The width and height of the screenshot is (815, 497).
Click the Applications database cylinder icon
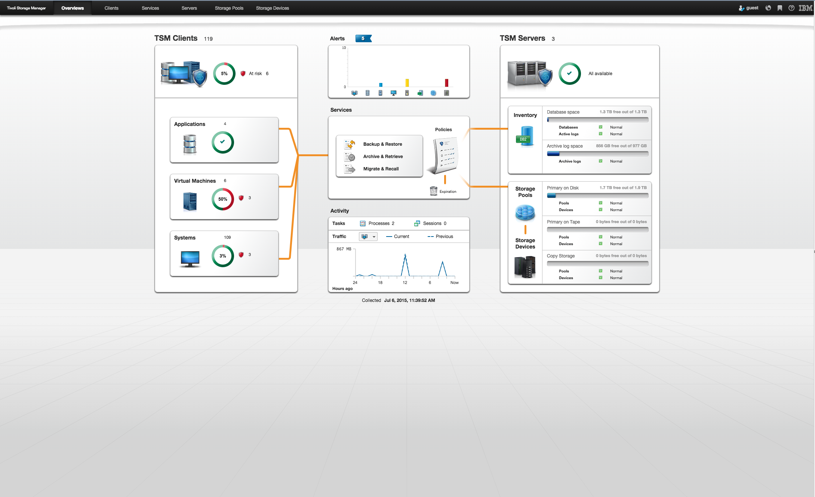190,144
